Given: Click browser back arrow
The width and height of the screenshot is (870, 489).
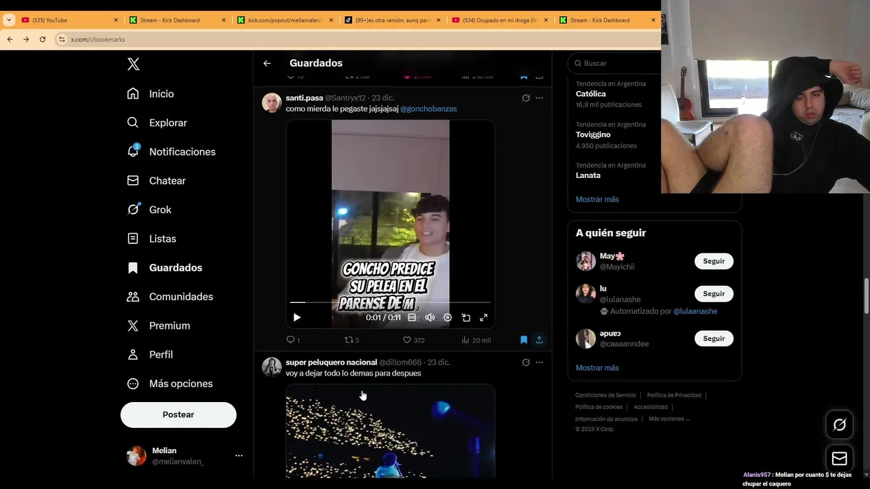Looking at the screenshot, I should tap(10, 39).
